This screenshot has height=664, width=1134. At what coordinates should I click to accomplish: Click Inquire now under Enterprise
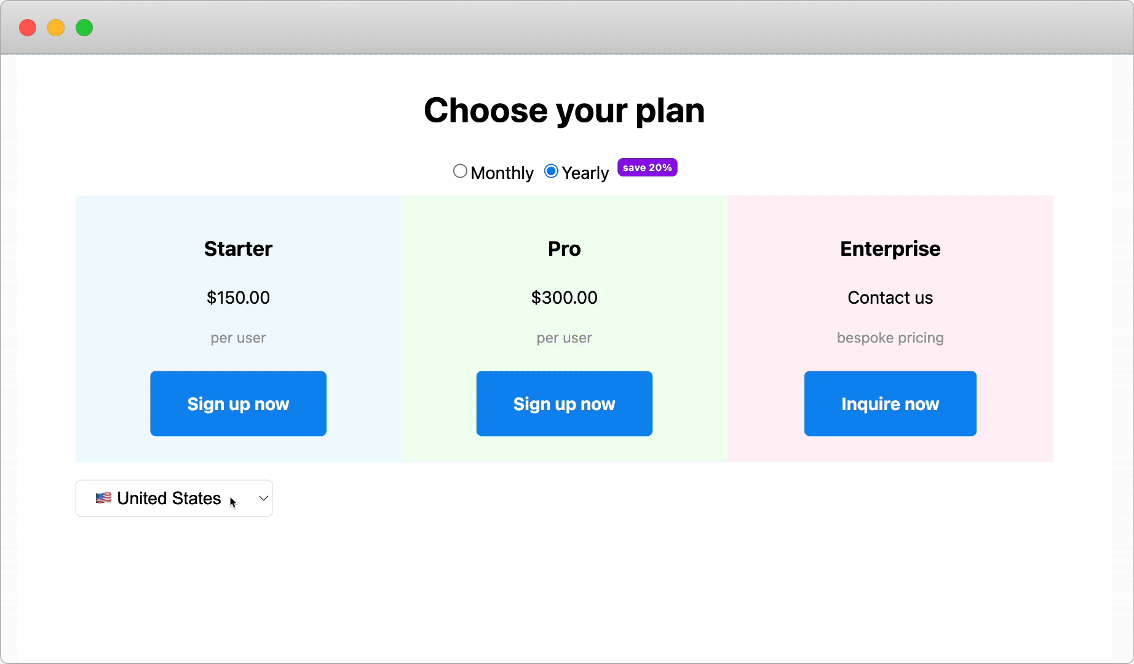point(890,403)
